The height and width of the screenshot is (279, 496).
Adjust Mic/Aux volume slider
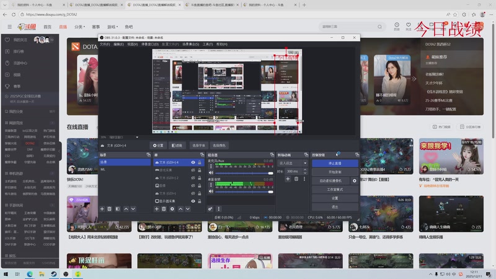[244, 173]
